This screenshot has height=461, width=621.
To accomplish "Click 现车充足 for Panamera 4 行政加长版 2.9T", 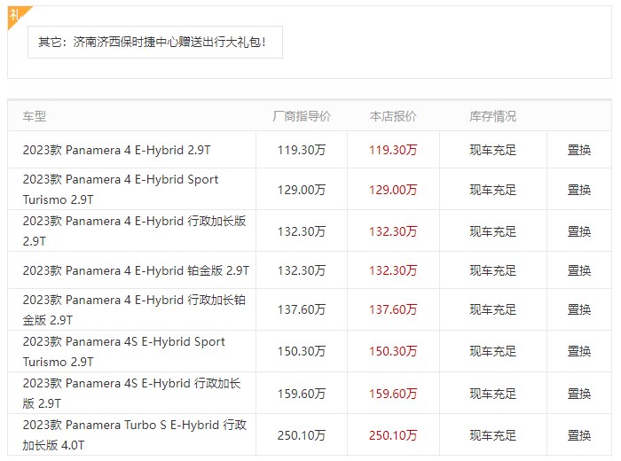I will coord(492,231).
